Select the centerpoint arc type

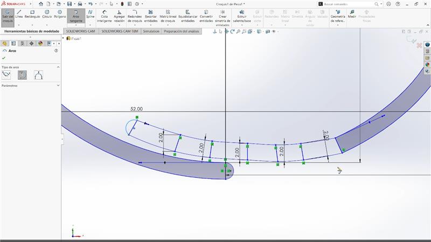6,75
